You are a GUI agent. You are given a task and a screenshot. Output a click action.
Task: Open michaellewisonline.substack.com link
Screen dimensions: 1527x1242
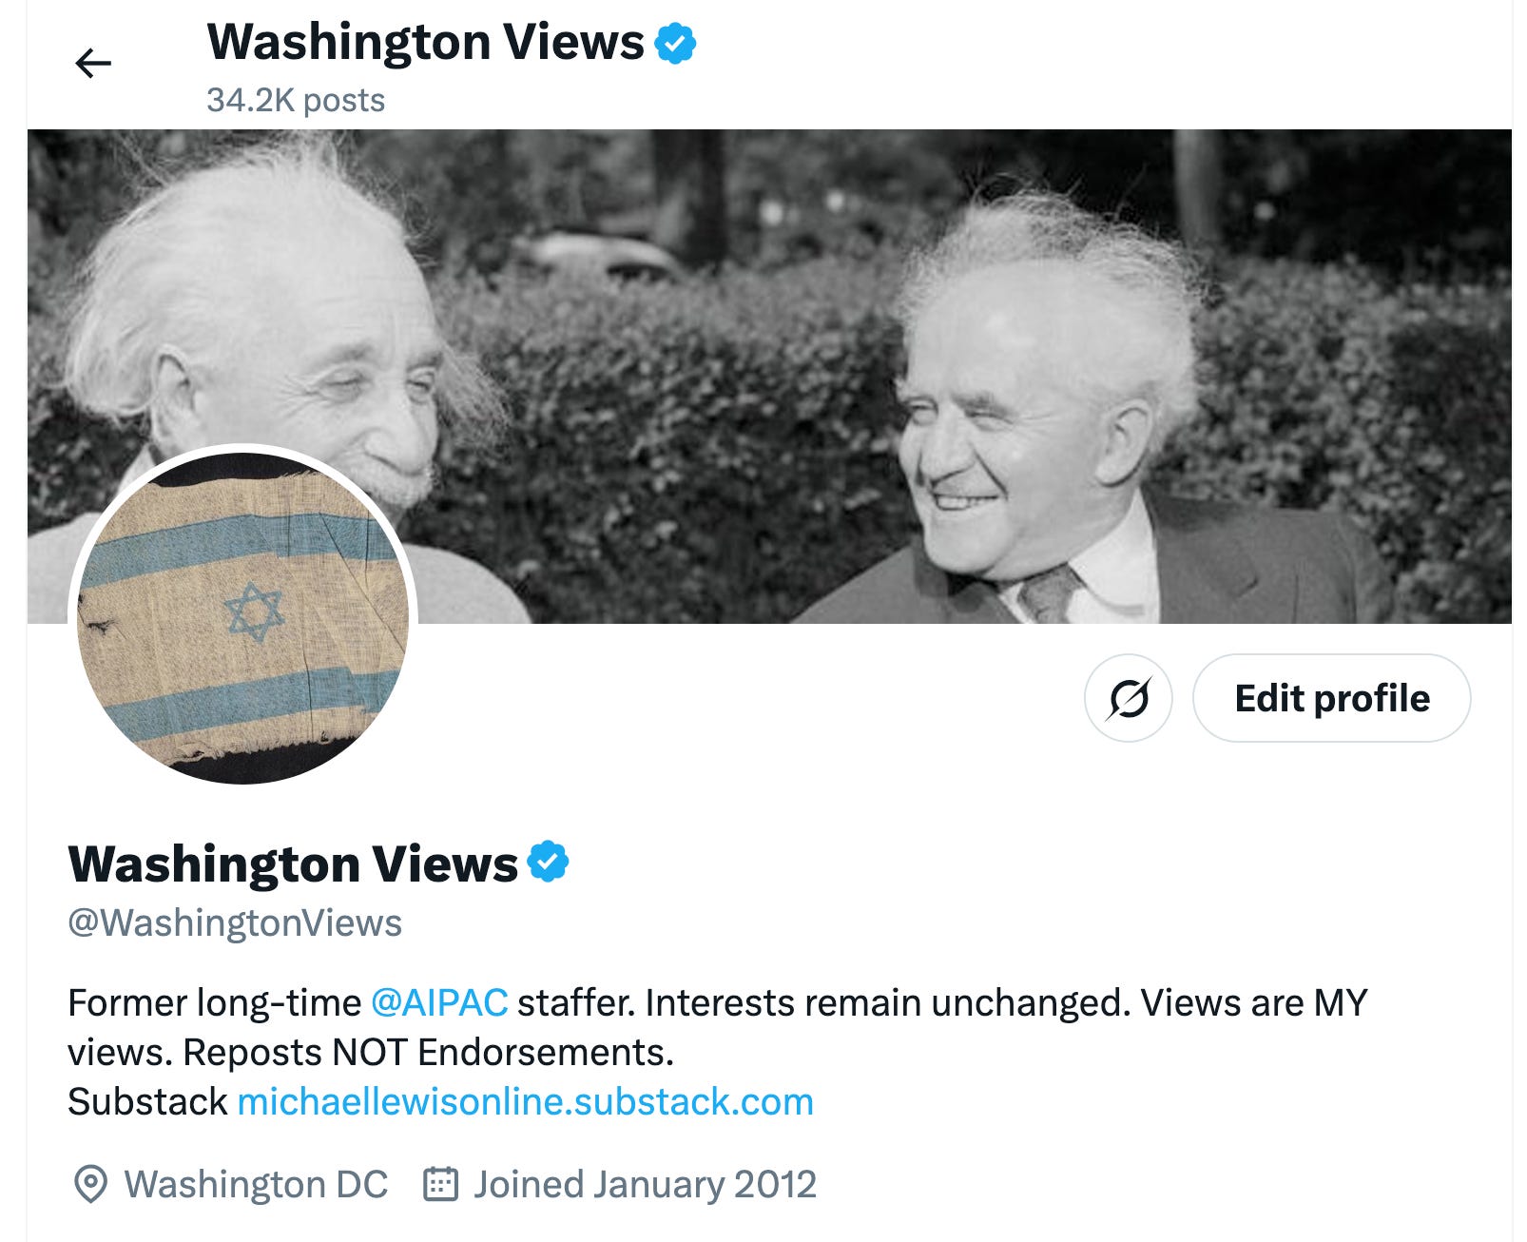tap(526, 1101)
